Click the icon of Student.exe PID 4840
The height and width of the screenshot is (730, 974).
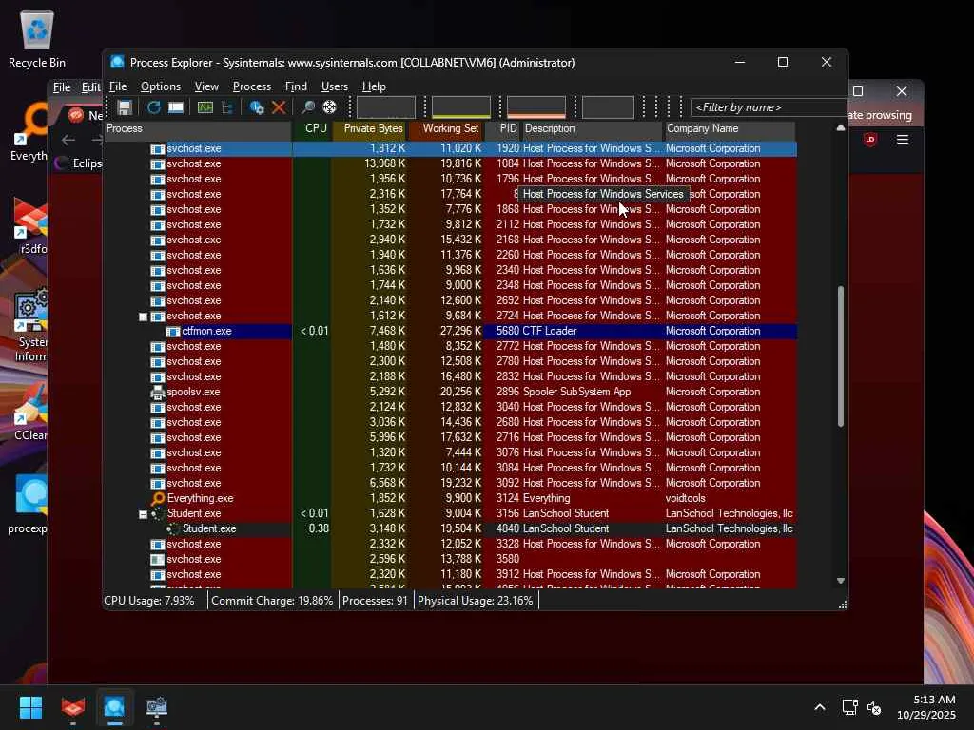pos(173,528)
